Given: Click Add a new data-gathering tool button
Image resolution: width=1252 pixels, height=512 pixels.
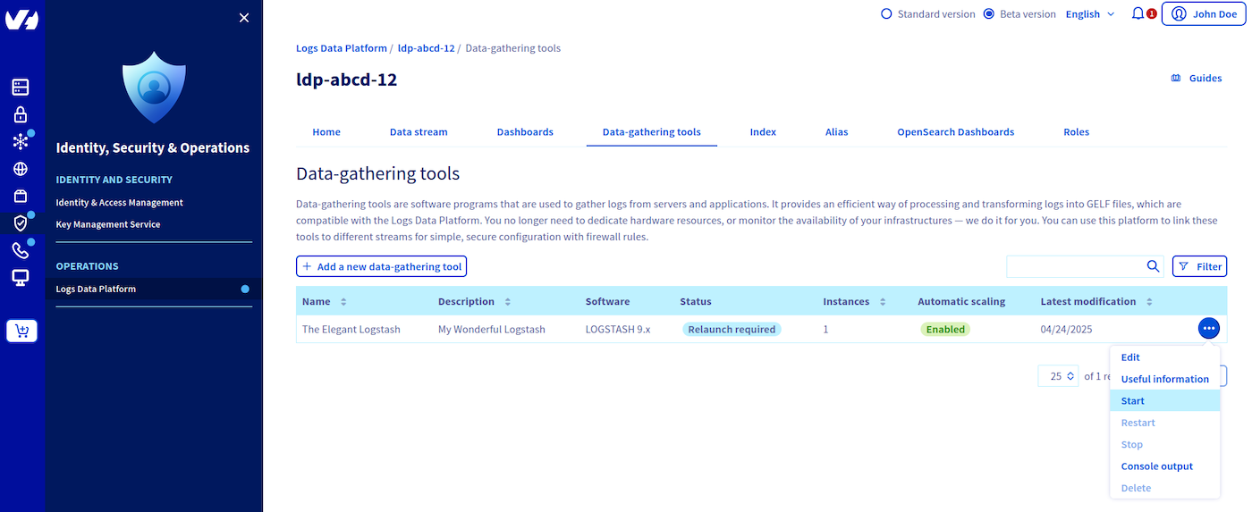Looking at the screenshot, I should point(382,266).
